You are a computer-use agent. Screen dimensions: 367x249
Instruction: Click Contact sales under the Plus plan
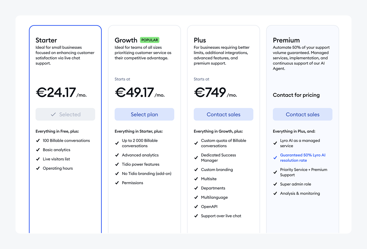pos(223,114)
